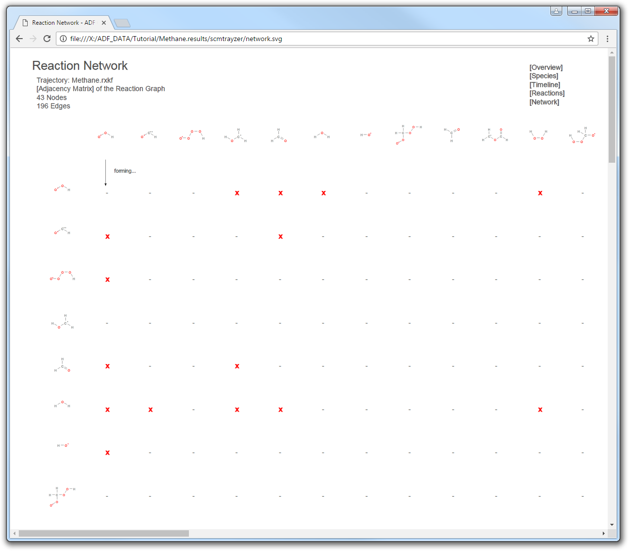Viewport: 629px width, 551px height.
Task: Open the [Overview] link
Action: click(546, 67)
